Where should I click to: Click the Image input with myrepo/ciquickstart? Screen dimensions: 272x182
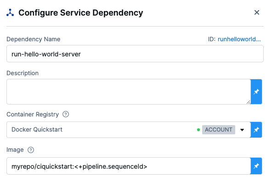129,166
